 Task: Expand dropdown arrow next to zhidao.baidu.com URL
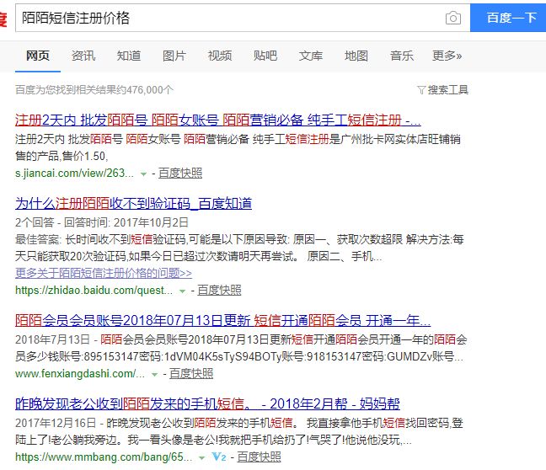(182, 291)
